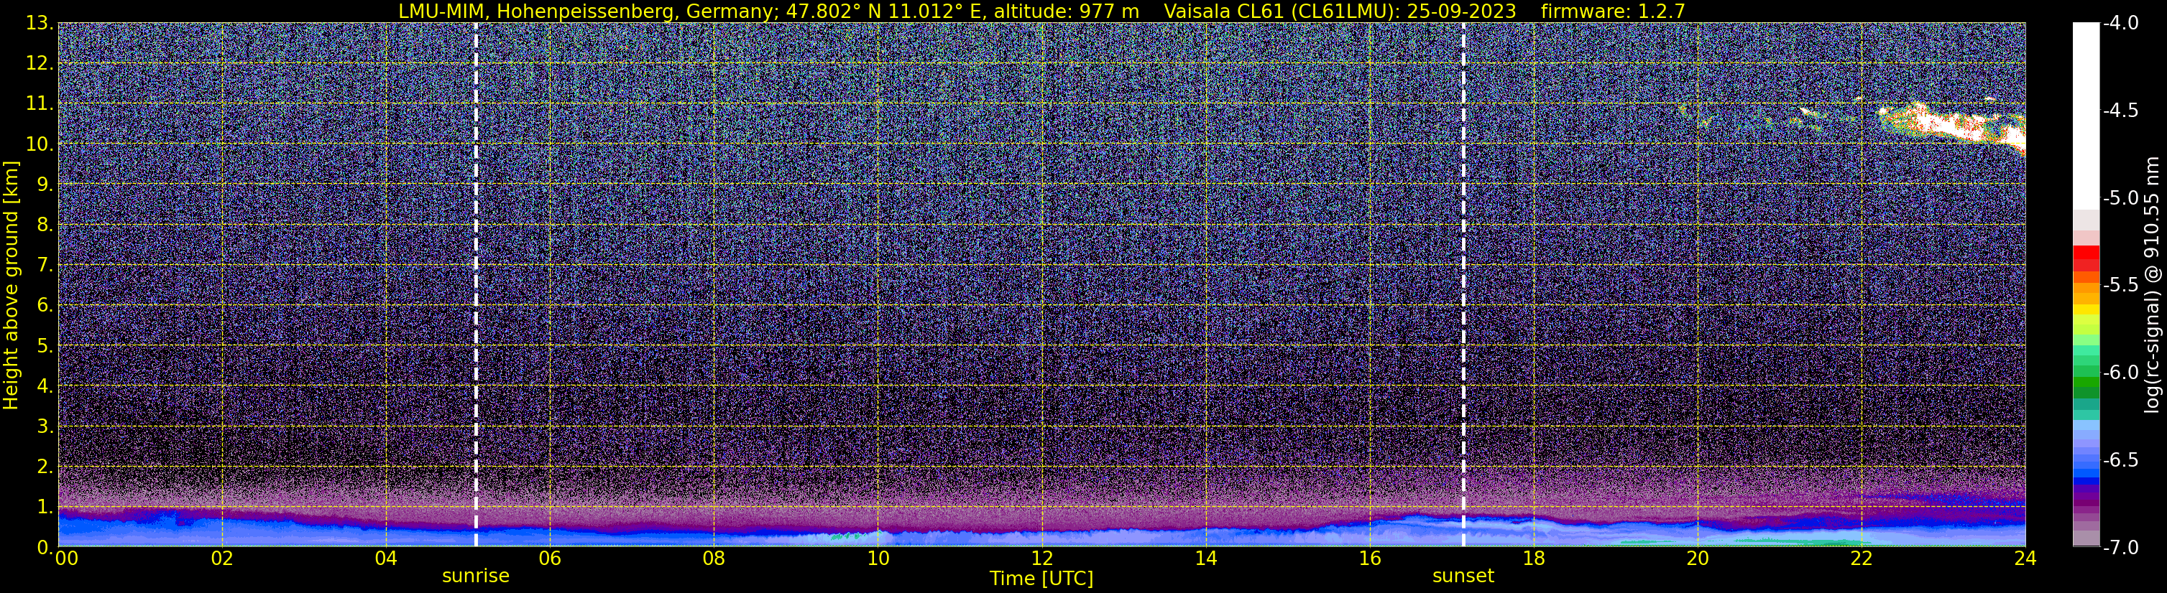The height and width of the screenshot is (593, 2167).
Task: Click the time axis tick '06'
Action: tap(549, 559)
